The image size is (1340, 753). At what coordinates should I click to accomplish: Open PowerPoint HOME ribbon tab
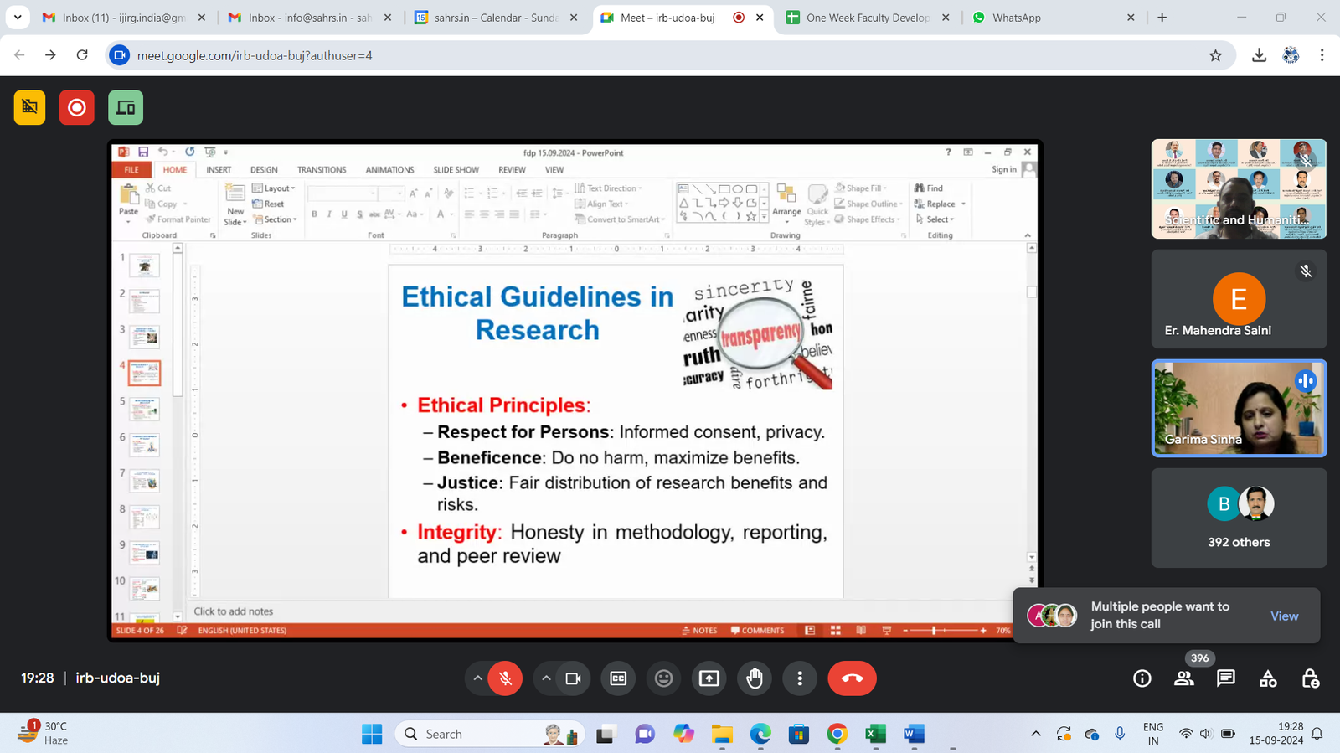point(175,169)
